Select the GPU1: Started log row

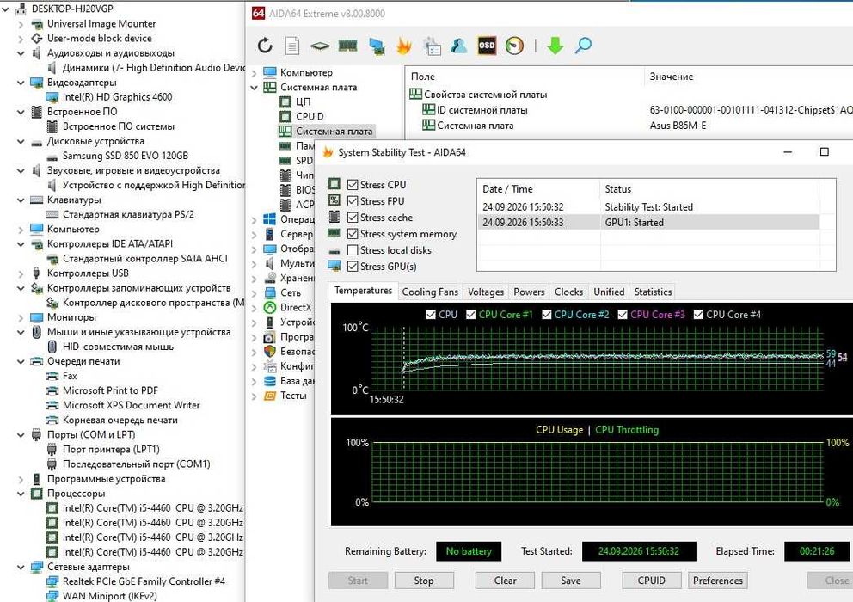(x=647, y=223)
